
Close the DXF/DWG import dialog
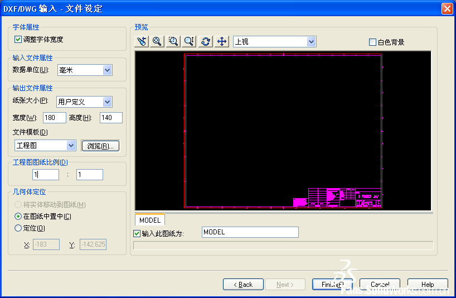click(x=447, y=8)
